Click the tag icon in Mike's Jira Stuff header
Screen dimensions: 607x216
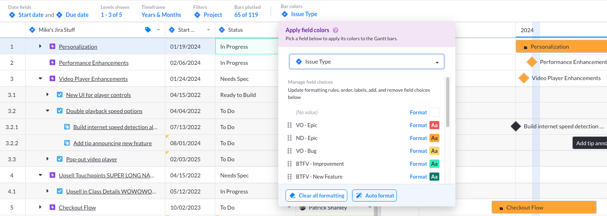[x=148, y=30]
